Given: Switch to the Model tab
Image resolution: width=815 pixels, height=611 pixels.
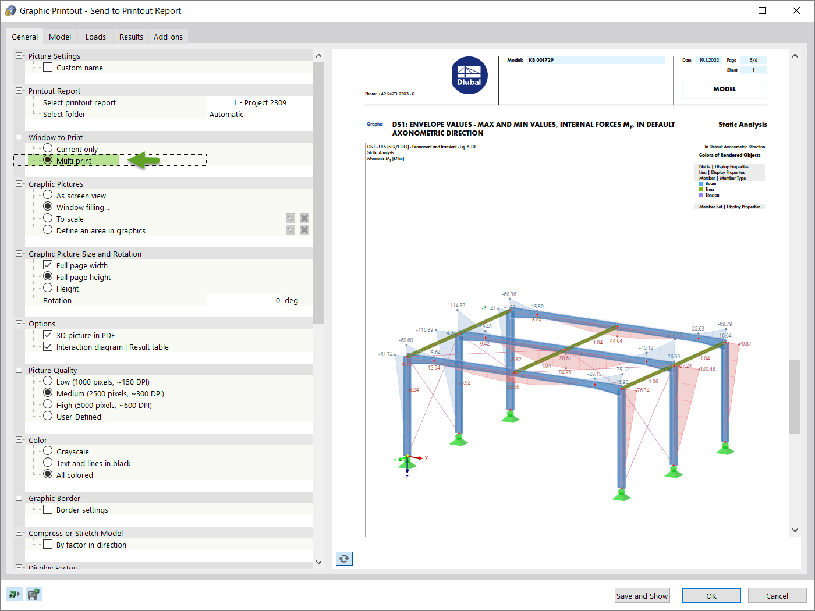Looking at the screenshot, I should pyautogui.click(x=60, y=37).
